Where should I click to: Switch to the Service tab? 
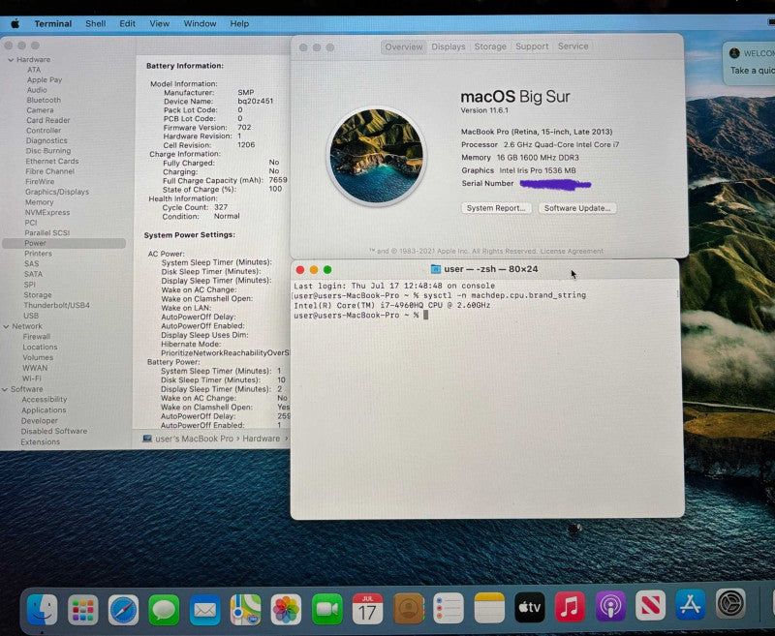(573, 45)
